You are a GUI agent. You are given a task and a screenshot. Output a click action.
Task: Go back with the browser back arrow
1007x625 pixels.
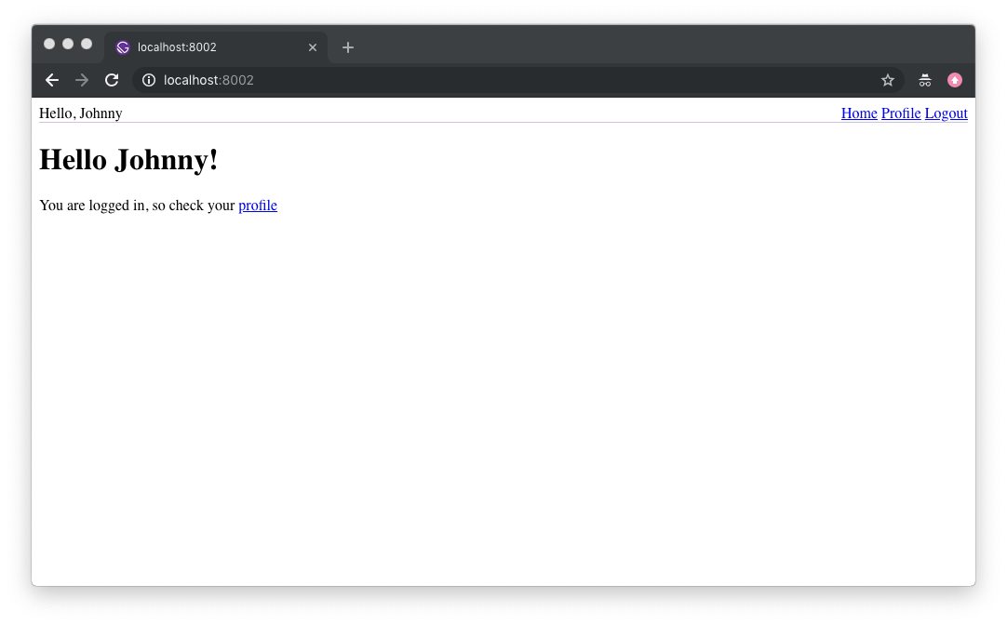[52, 80]
